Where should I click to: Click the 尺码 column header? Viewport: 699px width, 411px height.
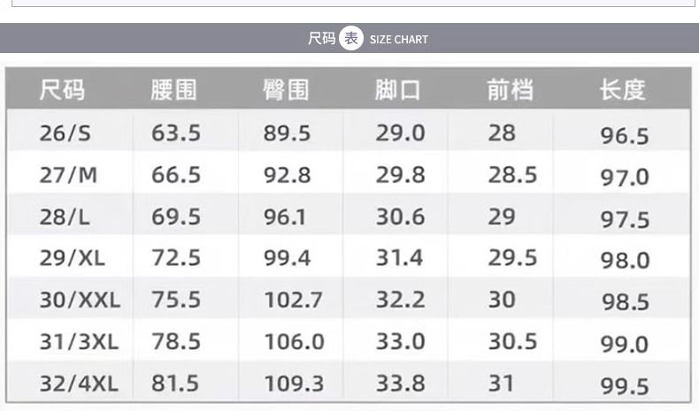(62, 89)
